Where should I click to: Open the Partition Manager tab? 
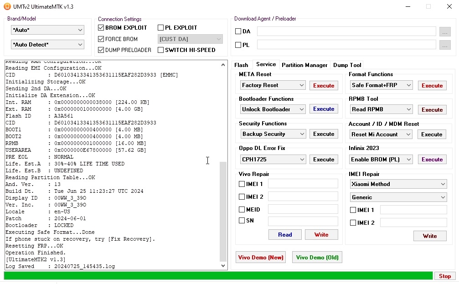[x=304, y=65]
